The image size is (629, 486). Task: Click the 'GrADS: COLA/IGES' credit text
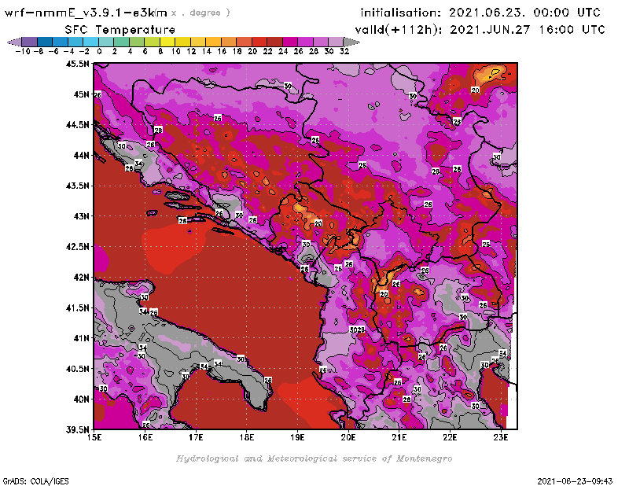tap(36, 481)
